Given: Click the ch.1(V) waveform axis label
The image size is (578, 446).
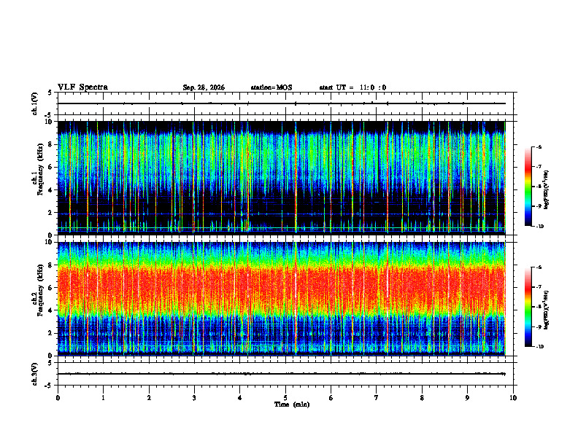Looking at the screenshot, I should point(34,103).
